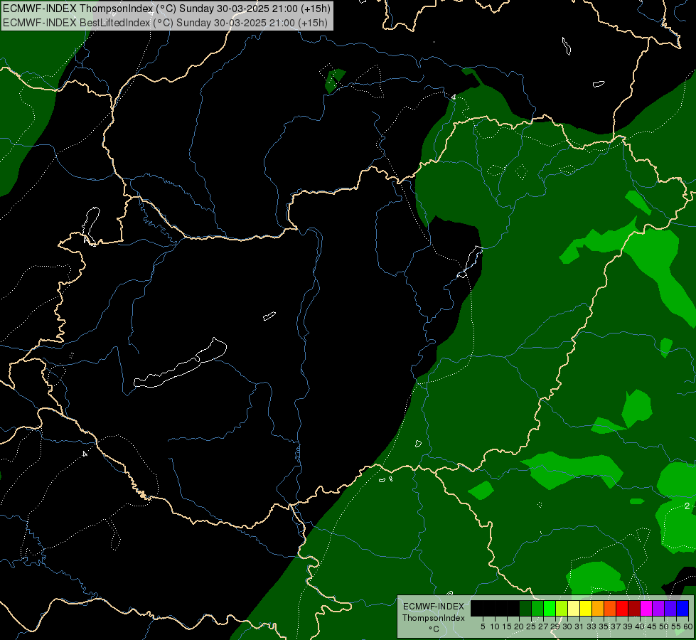
Task: Click the dark green 20–25 legend swatch
Action: tap(525, 608)
